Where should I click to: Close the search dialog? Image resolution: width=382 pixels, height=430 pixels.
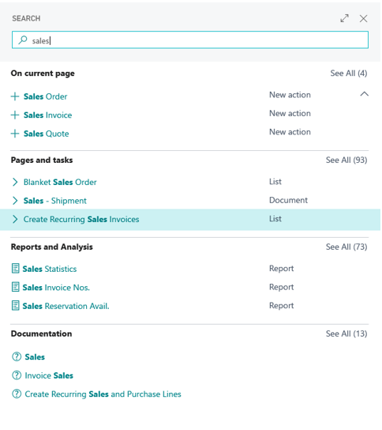(365, 18)
